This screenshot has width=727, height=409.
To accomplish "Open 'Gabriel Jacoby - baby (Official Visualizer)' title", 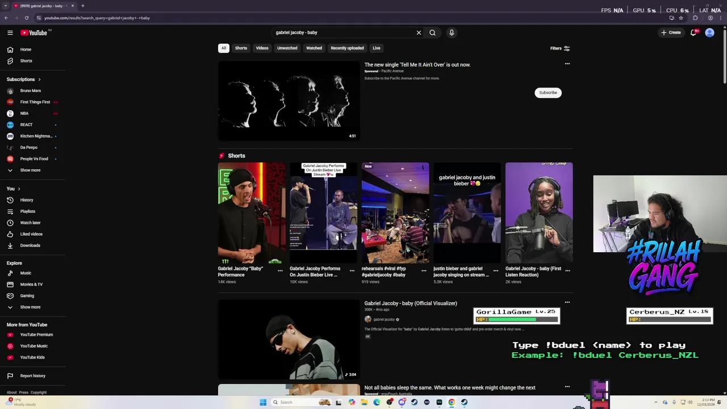I will click(411, 303).
